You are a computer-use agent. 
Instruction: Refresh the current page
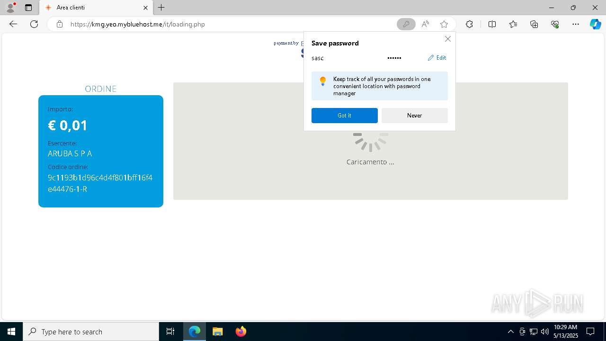tap(34, 24)
